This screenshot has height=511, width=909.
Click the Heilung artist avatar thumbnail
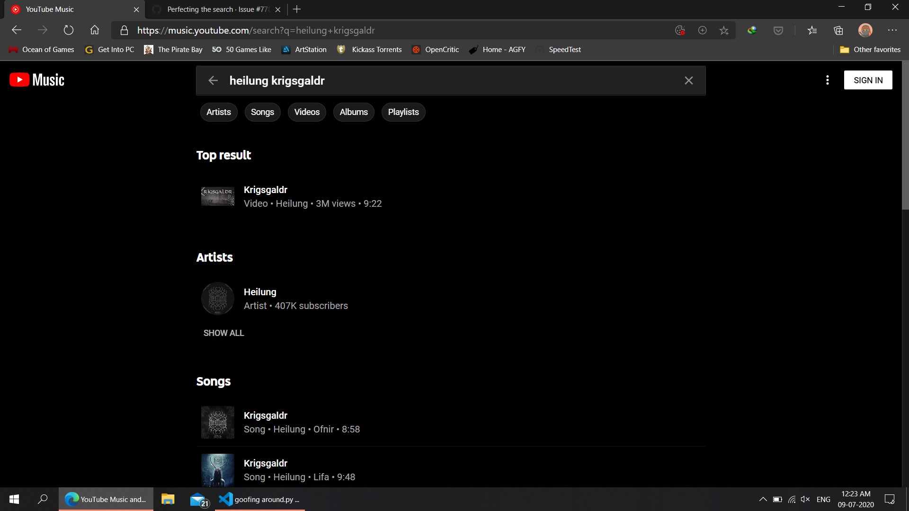pyautogui.click(x=218, y=299)
